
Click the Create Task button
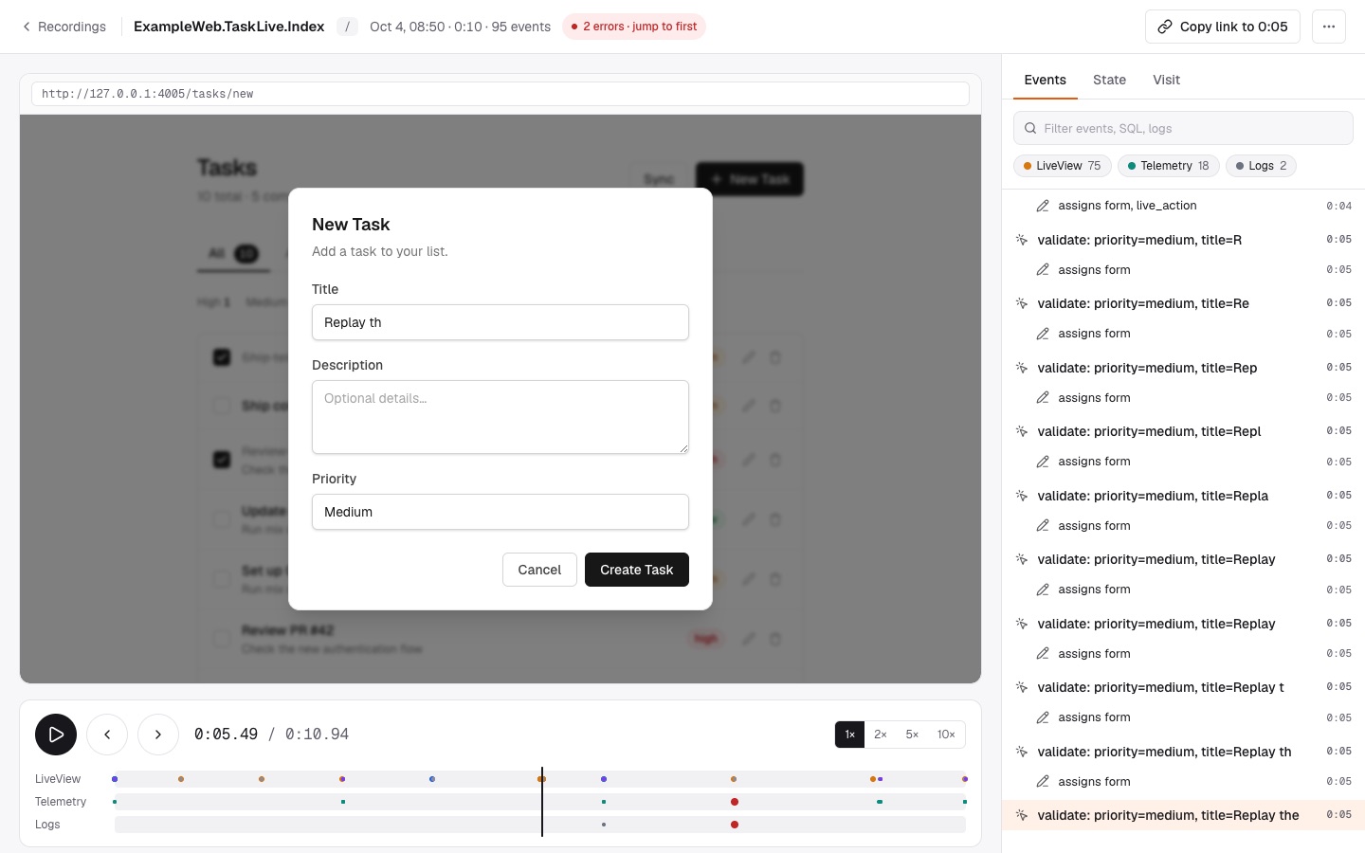(637, 570)
